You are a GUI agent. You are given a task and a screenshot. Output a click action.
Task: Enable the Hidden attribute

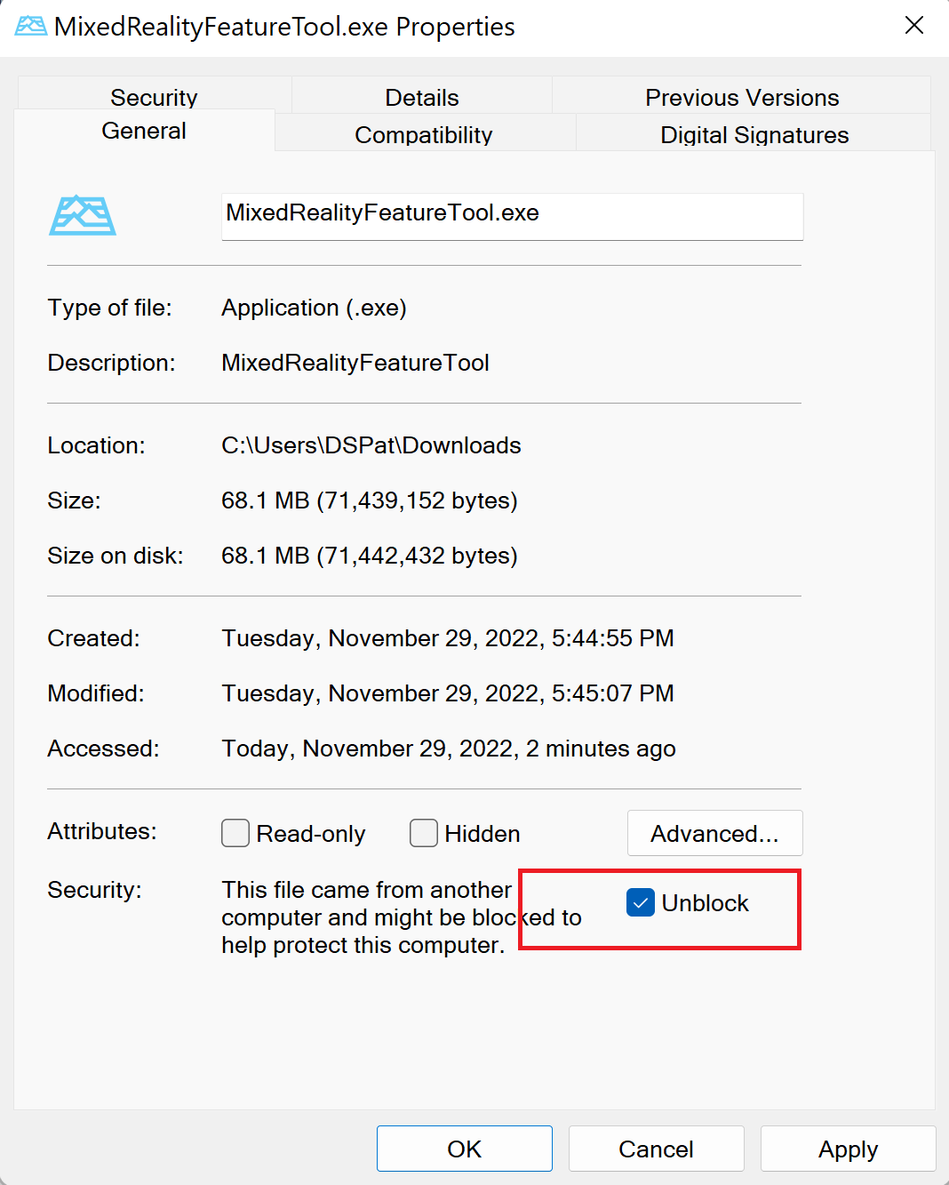(424, 833)
